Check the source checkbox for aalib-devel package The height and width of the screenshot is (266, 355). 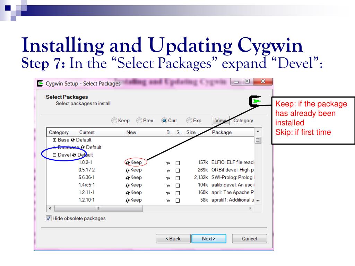[178, 185]
